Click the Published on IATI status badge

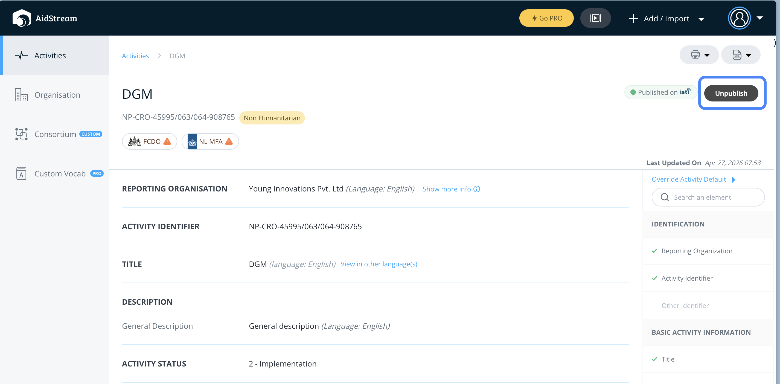pyautogui.click(x=661, y=92)
